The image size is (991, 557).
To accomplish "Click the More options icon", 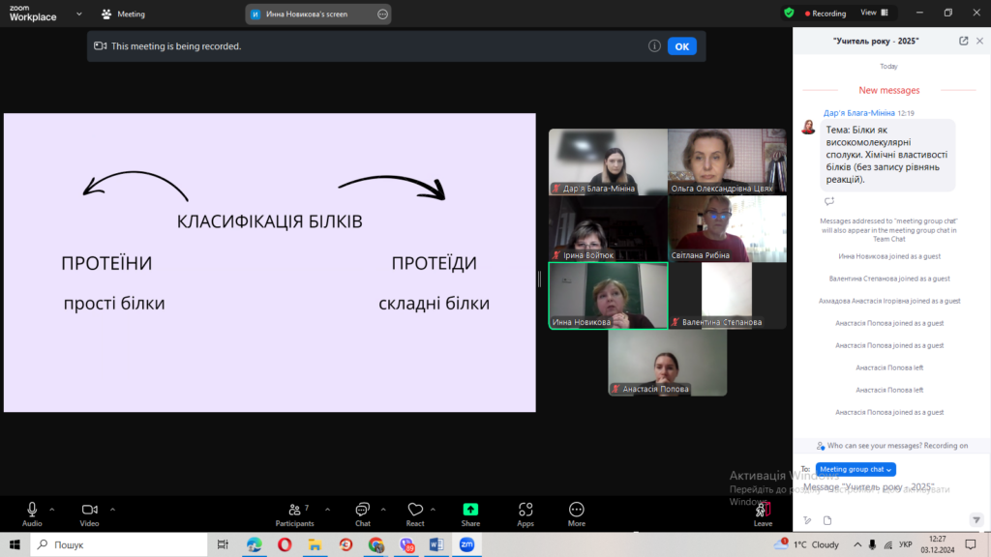I will click(x=577, y=513).
